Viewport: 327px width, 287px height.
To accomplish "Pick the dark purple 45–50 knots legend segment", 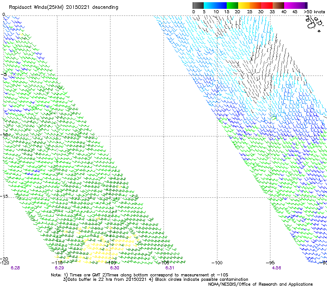I will 301,5.
